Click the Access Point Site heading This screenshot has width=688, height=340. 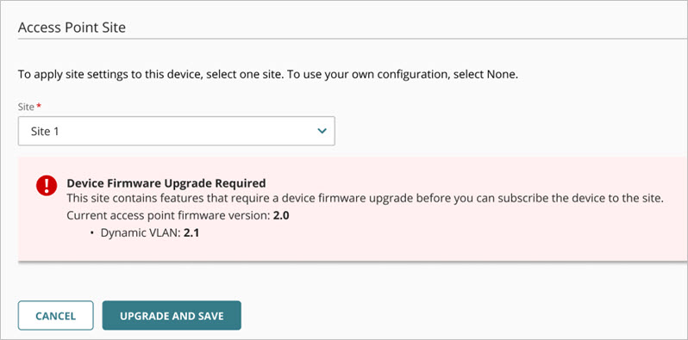pyautogui.click(x=72, y=28)
